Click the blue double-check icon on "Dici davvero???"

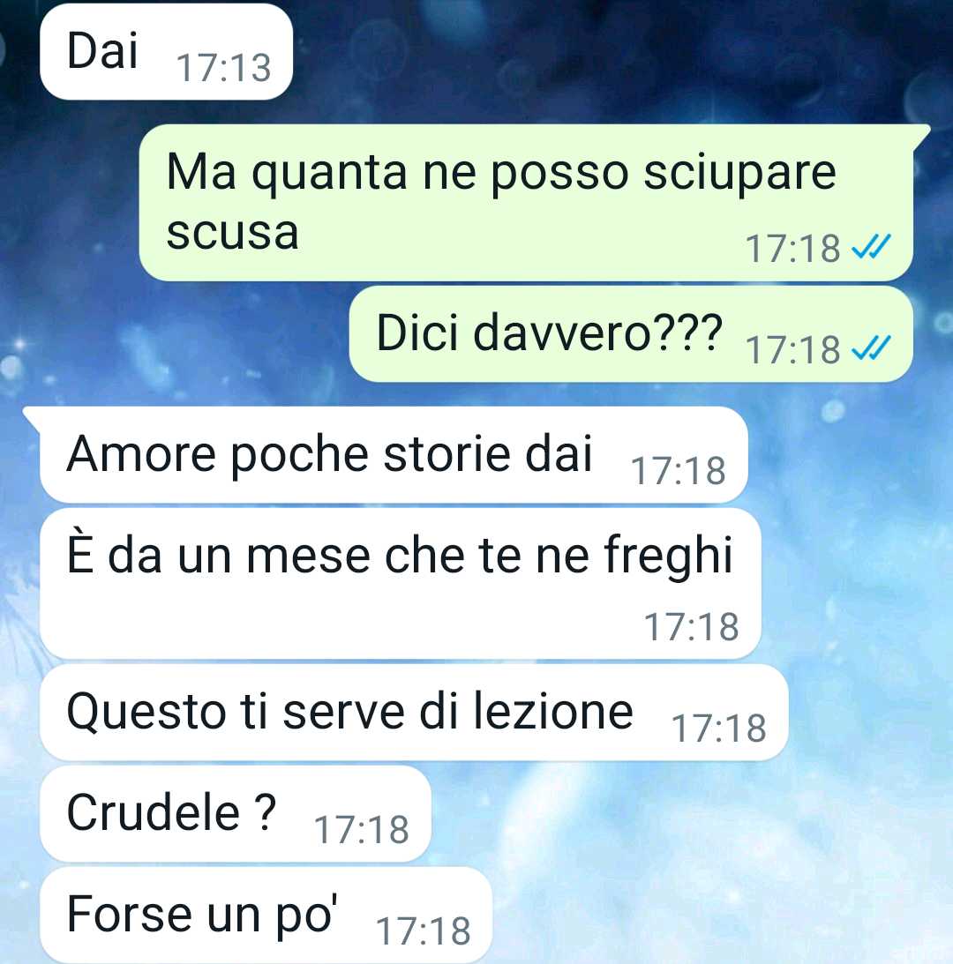point(871,349)
